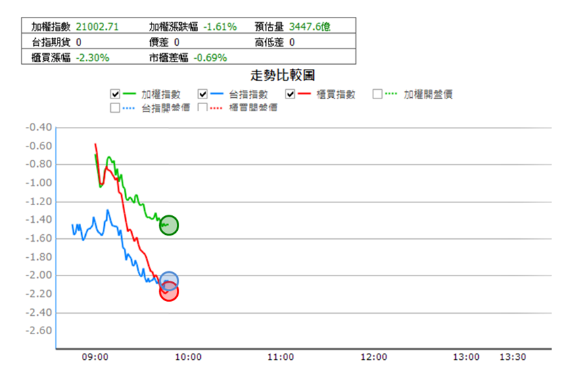The width and height of the screenshot is (585, 378).
Task: Click the 櫃買漲幅 label
Action: click(51, 58)
